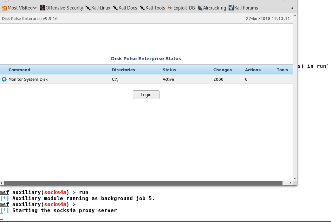Click the Monitor System Disk gear icon

click(4, 79)
